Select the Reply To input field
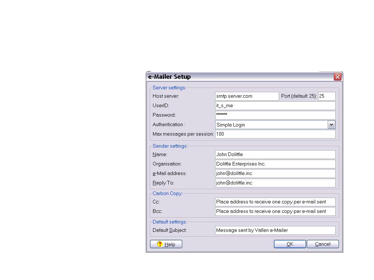374x280 pixels. point(275,183)
